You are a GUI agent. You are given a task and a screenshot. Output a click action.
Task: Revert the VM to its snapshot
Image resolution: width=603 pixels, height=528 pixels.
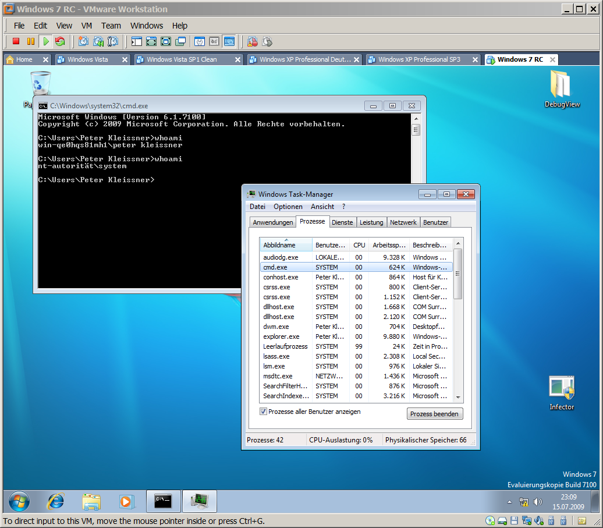point(98,41)
